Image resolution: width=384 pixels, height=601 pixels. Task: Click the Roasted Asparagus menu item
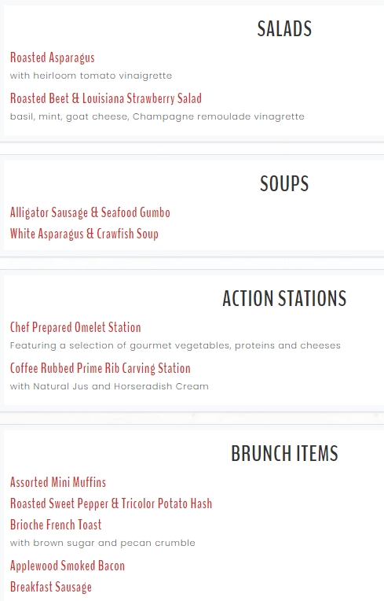[53, 58]
